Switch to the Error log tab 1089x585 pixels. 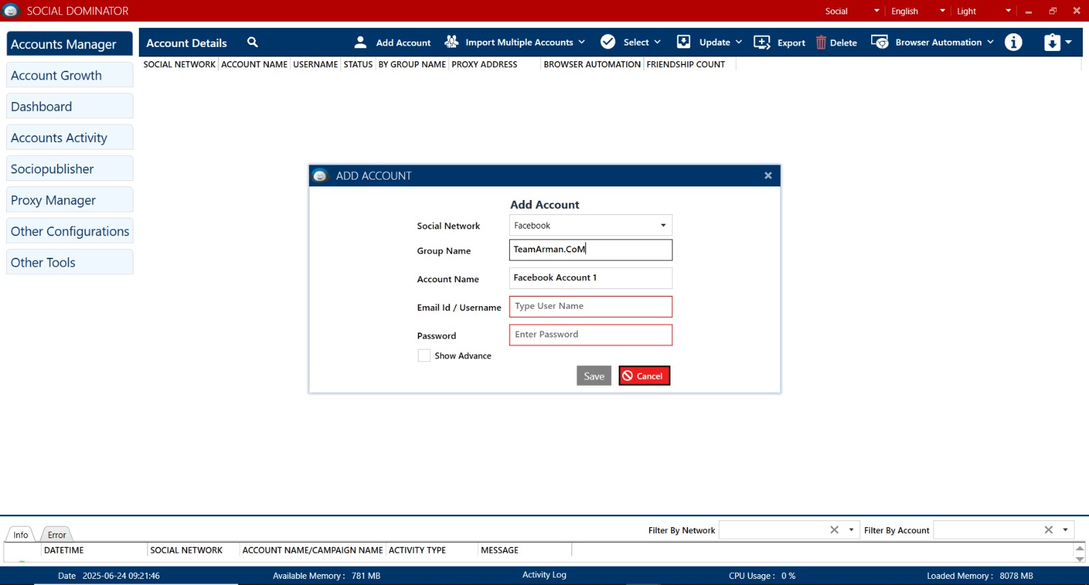click(57, 535)
